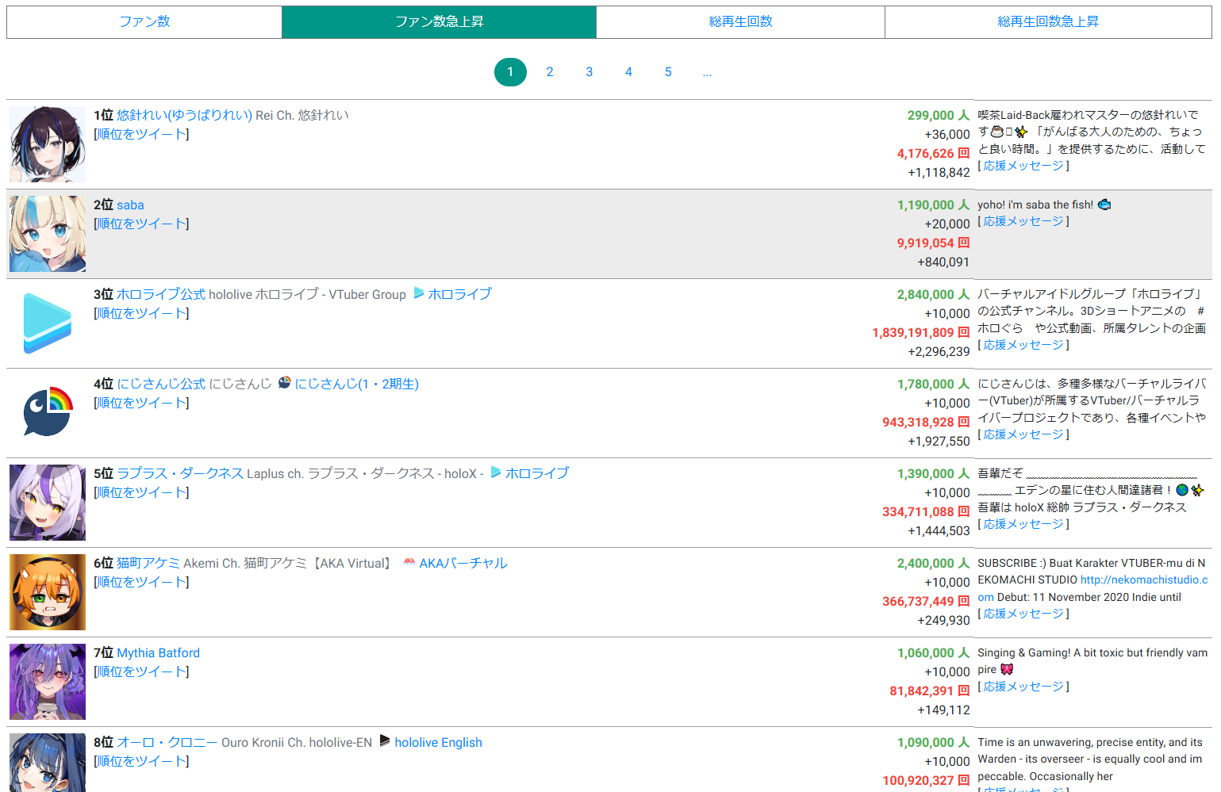Open the Mythia Batford channel link
The height and width of the screenshot is (792, 1221).
pyautogui.click(x=158, y=652)
